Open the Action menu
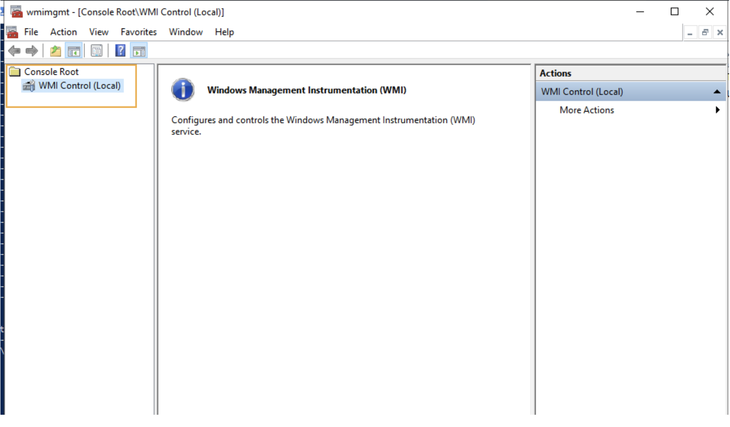The width and height of the screenshot is (730, 427). [x=63, y=32]
